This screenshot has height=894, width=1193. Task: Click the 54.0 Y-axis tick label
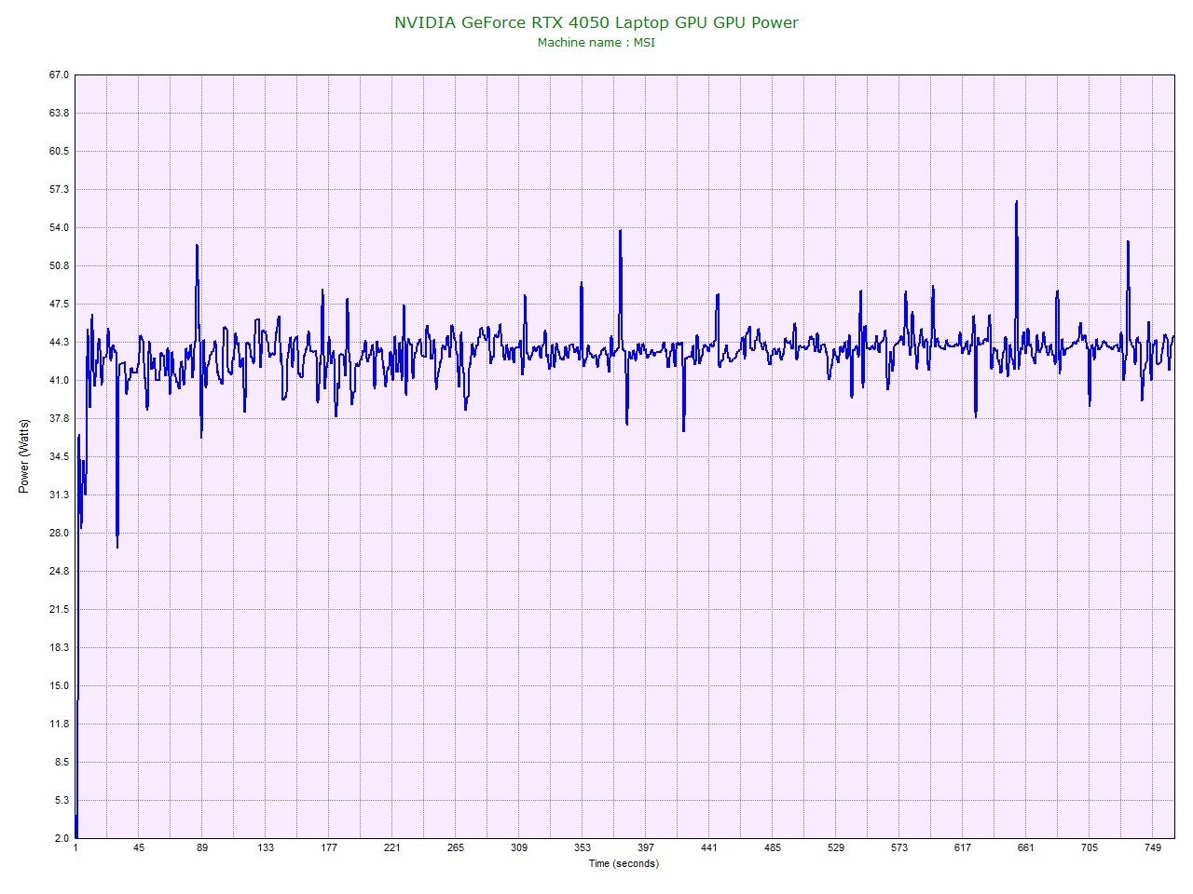click(59, 227)
